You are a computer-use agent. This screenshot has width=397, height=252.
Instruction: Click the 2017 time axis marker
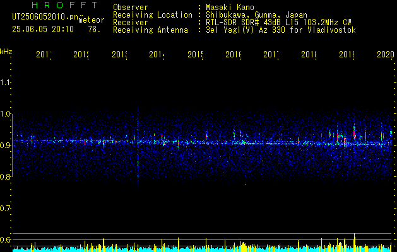pyautogui.click(x=271, y=54)
